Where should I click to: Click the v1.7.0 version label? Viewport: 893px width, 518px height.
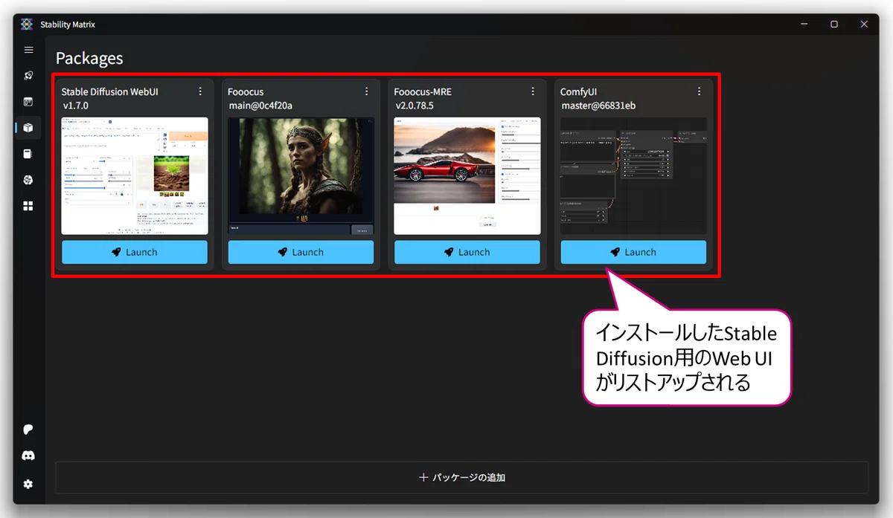click(76, 106)
